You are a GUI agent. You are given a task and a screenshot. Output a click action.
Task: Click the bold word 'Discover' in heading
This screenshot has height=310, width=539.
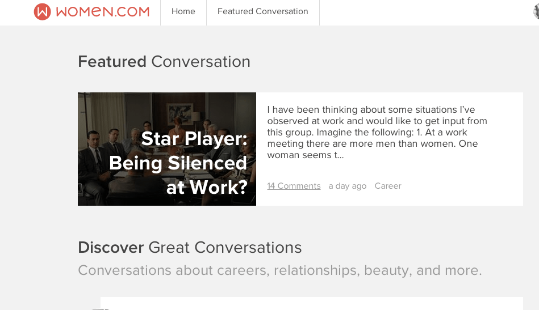point(111,248)
